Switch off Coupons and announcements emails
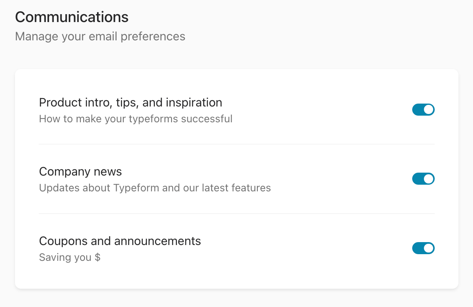The height and width of the screenshot is (307, 473). [x=423, y=248]
